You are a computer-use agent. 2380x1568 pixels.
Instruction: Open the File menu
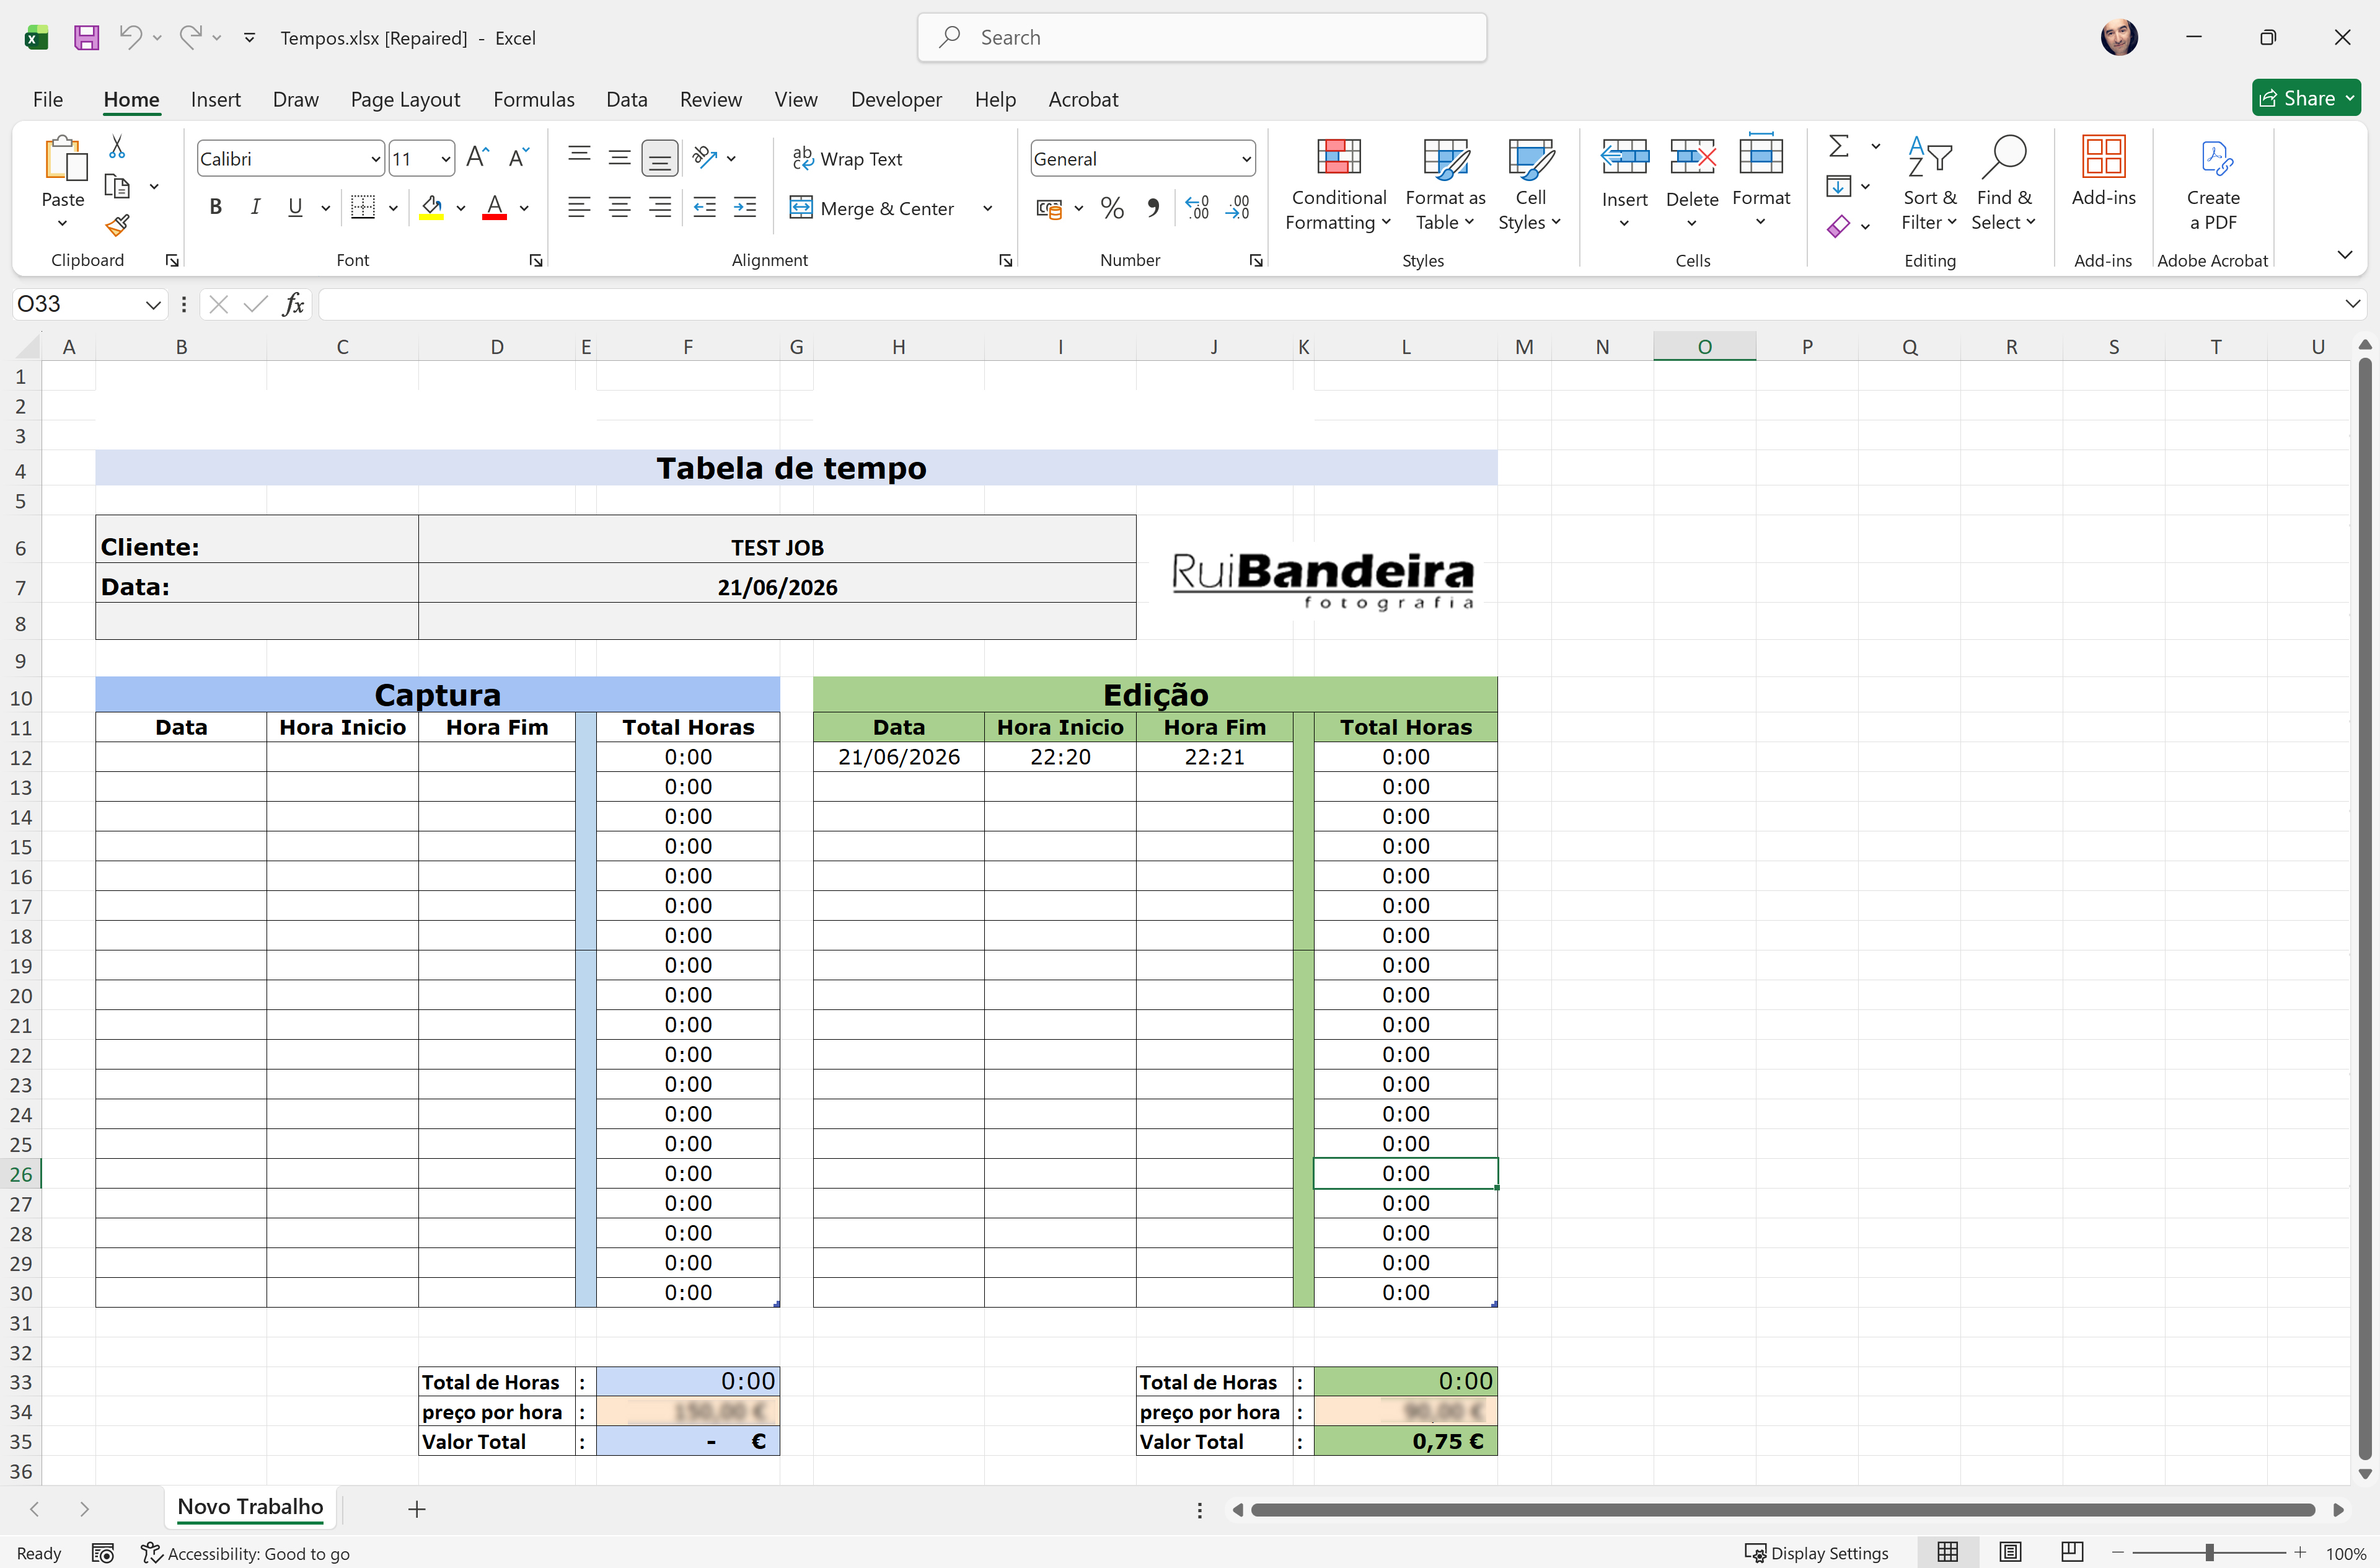(x=48, y=99)
